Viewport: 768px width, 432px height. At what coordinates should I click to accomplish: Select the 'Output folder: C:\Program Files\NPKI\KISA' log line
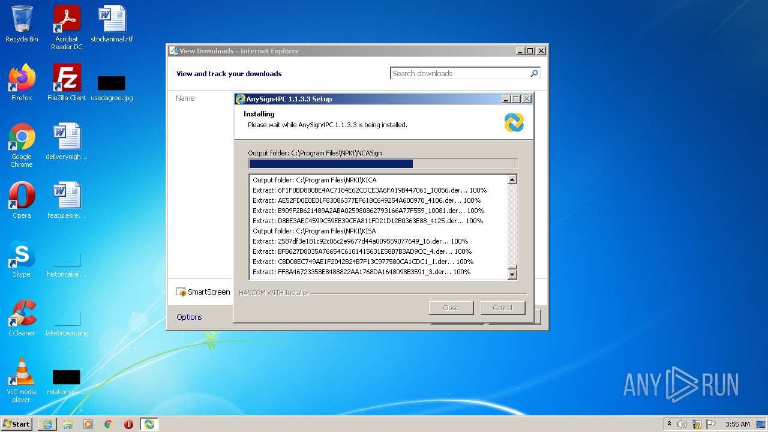pyautogui.click(x=314, y=231)
